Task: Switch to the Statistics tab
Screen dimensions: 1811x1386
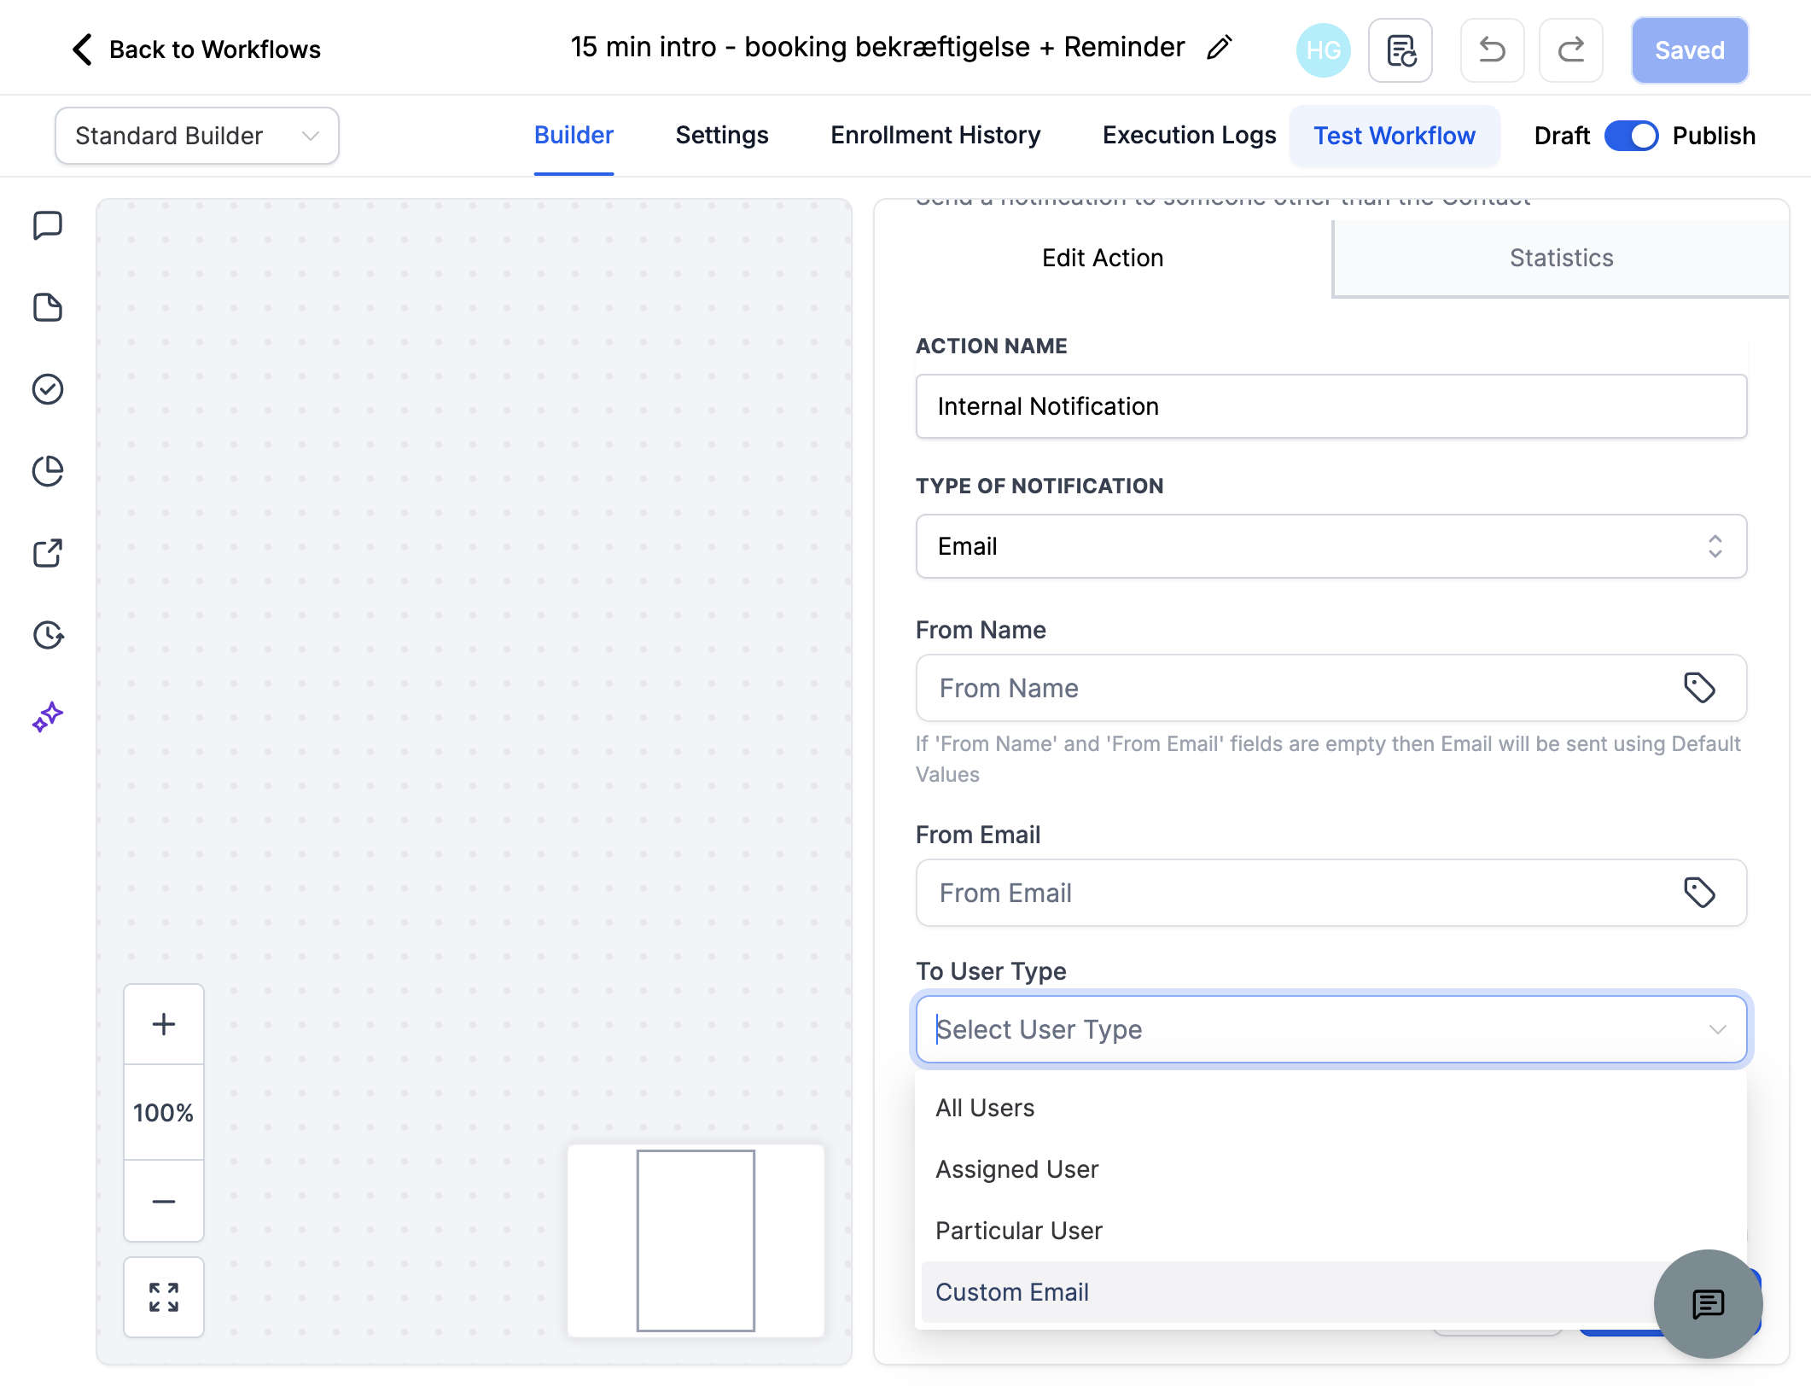Action: (x=1561, y=258)
